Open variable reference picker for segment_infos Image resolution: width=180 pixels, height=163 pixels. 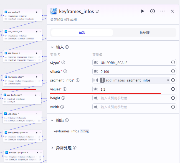coord(173,80)
